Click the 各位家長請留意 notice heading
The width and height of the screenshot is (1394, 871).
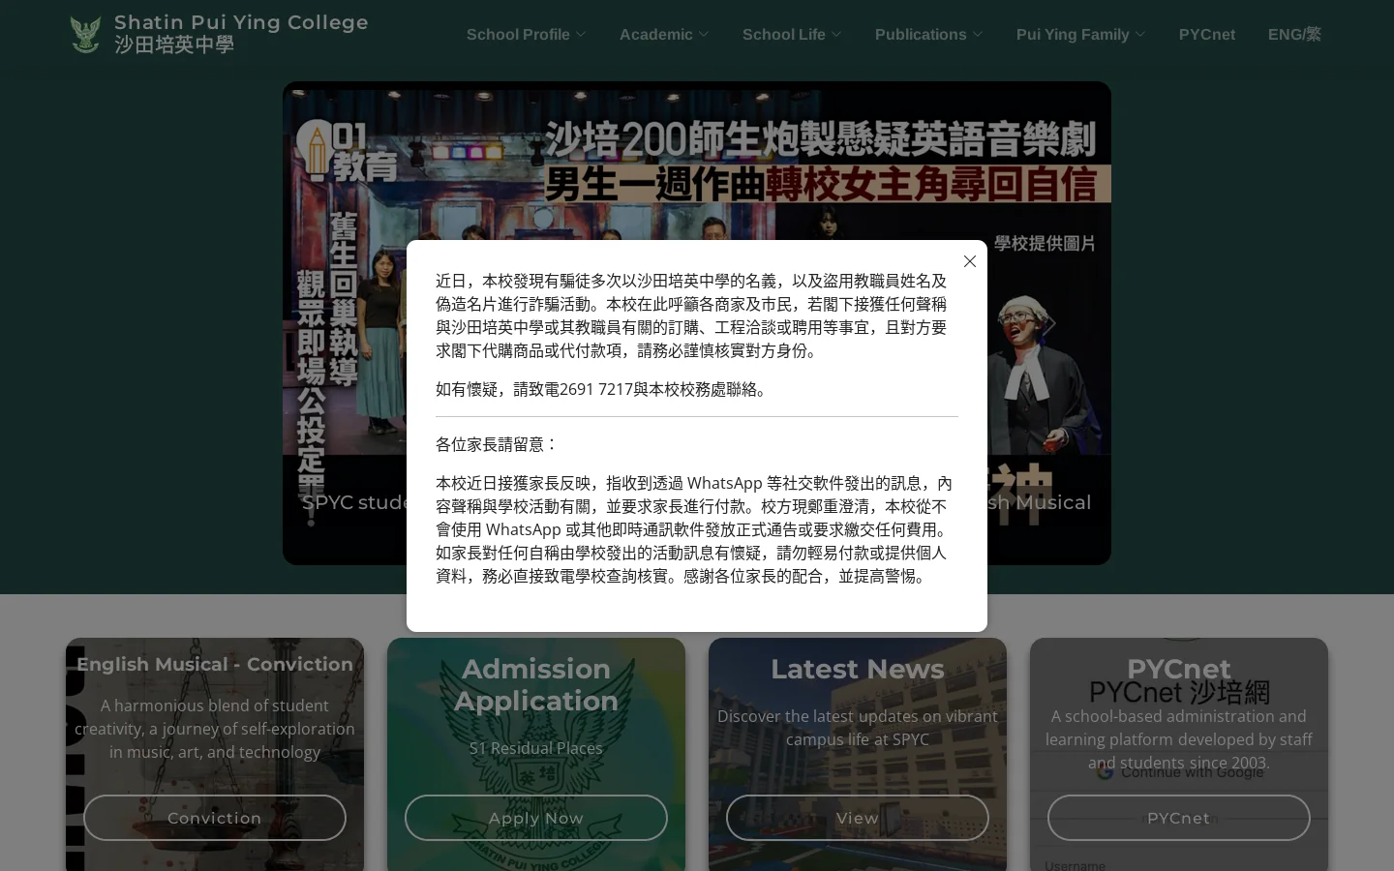click(x=498, y=444)
